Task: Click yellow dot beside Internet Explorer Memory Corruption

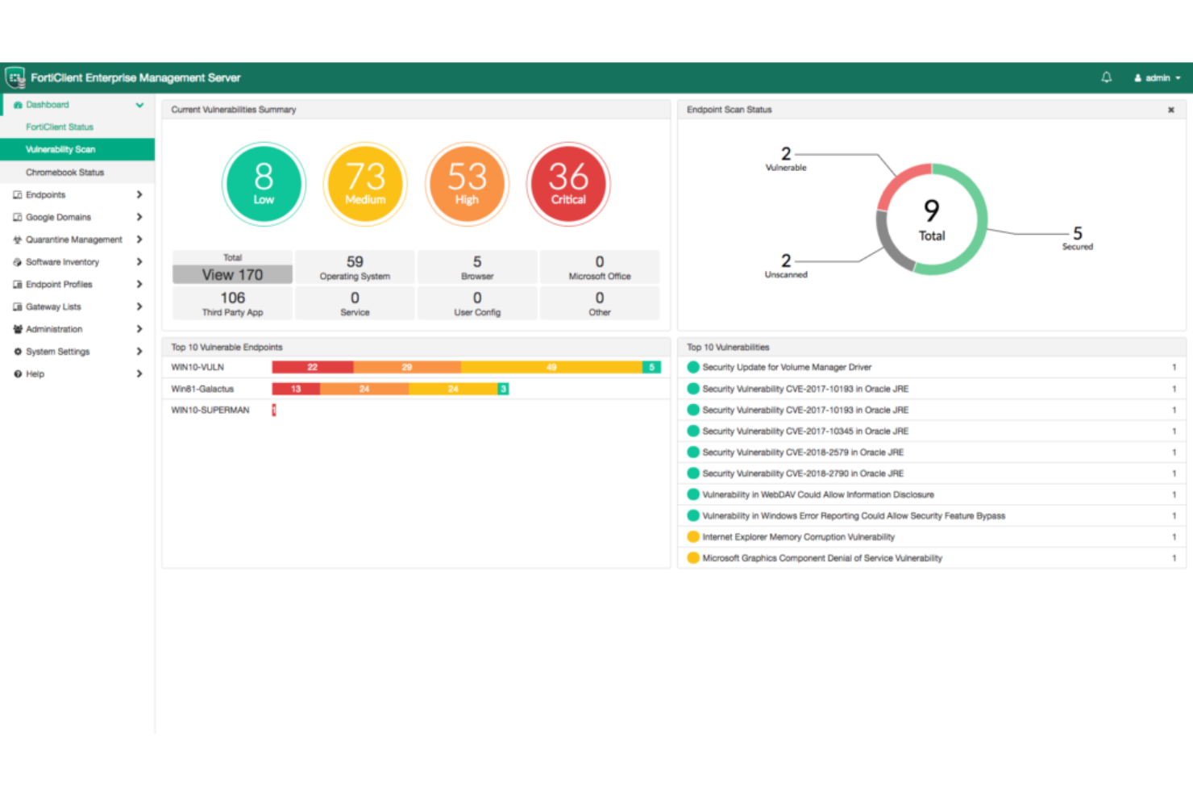Action: tap(692, 536)
